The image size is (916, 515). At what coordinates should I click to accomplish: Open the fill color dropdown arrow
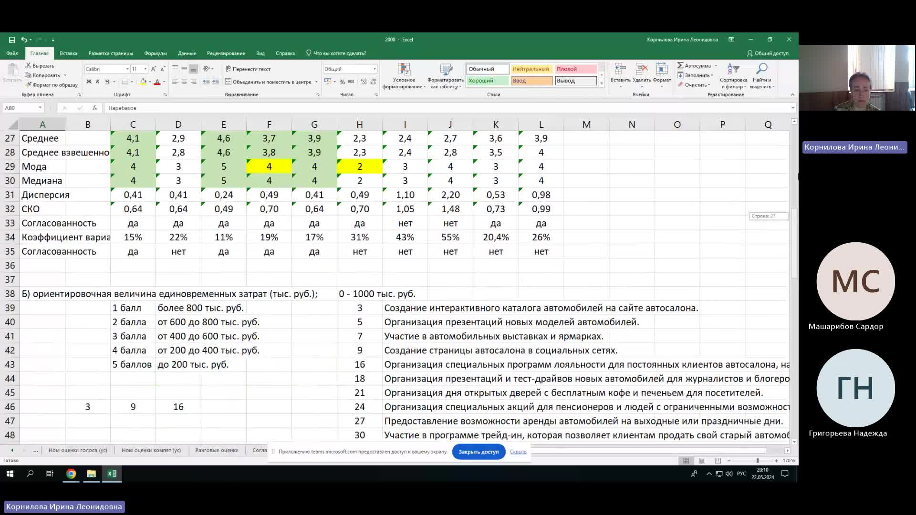pyautogui.click(x=149, y=82)
